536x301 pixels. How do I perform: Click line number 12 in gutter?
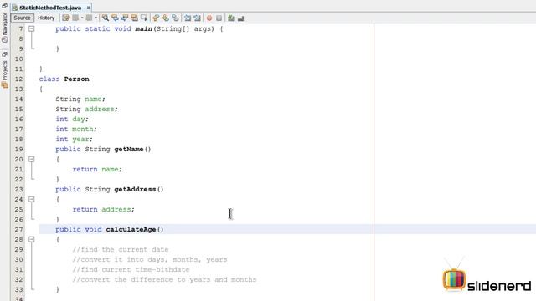[18, 79]
